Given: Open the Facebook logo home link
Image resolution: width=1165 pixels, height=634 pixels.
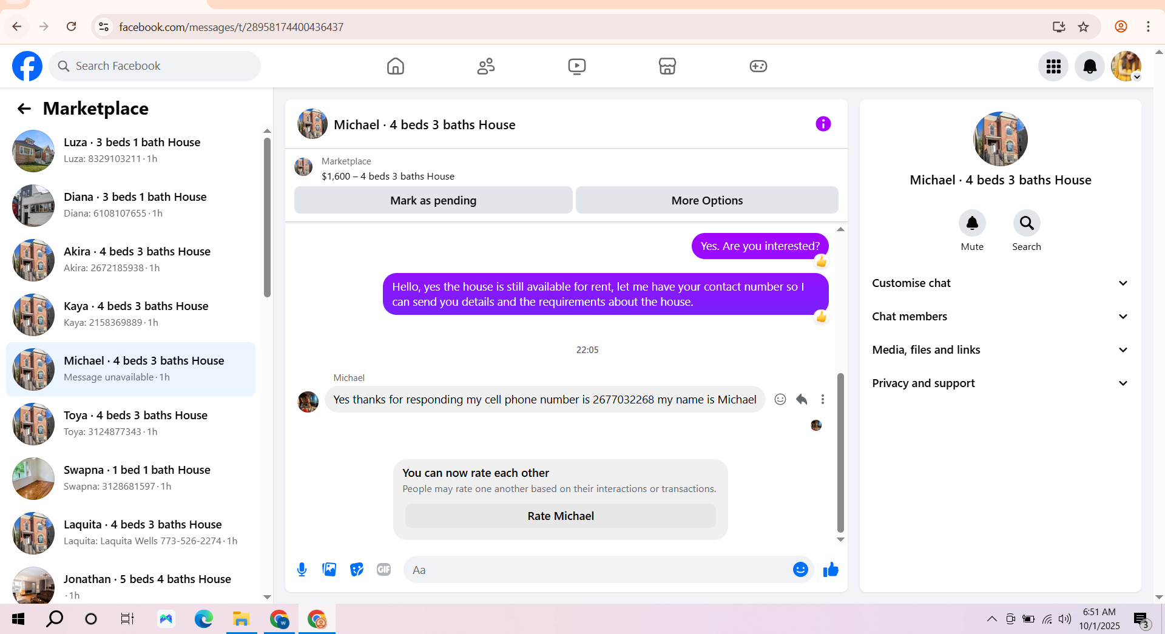Looking at the screenshot, I should 27,66.
